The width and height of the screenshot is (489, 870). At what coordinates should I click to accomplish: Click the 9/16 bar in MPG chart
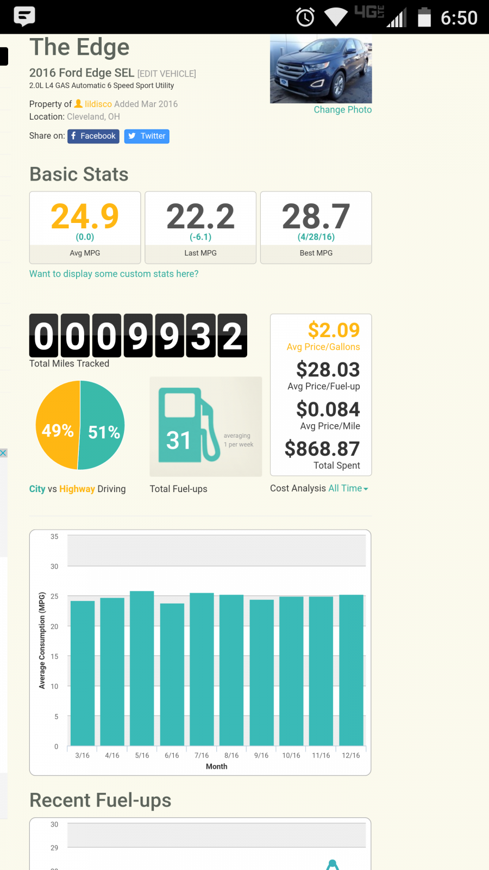pos(261,673)
